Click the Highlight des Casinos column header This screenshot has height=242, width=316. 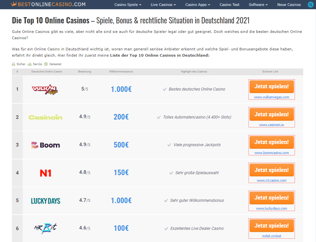(194, 71)
